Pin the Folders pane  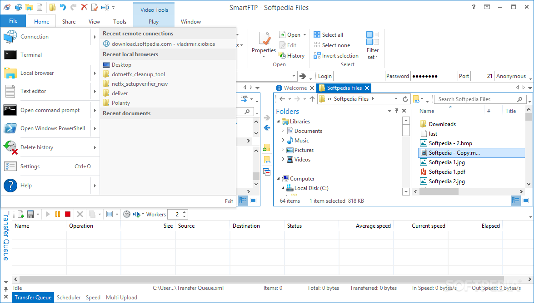click(396, 111)
